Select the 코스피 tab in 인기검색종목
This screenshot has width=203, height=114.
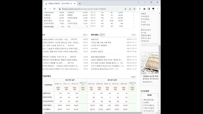pyautogui.click(x=149, y=95)
